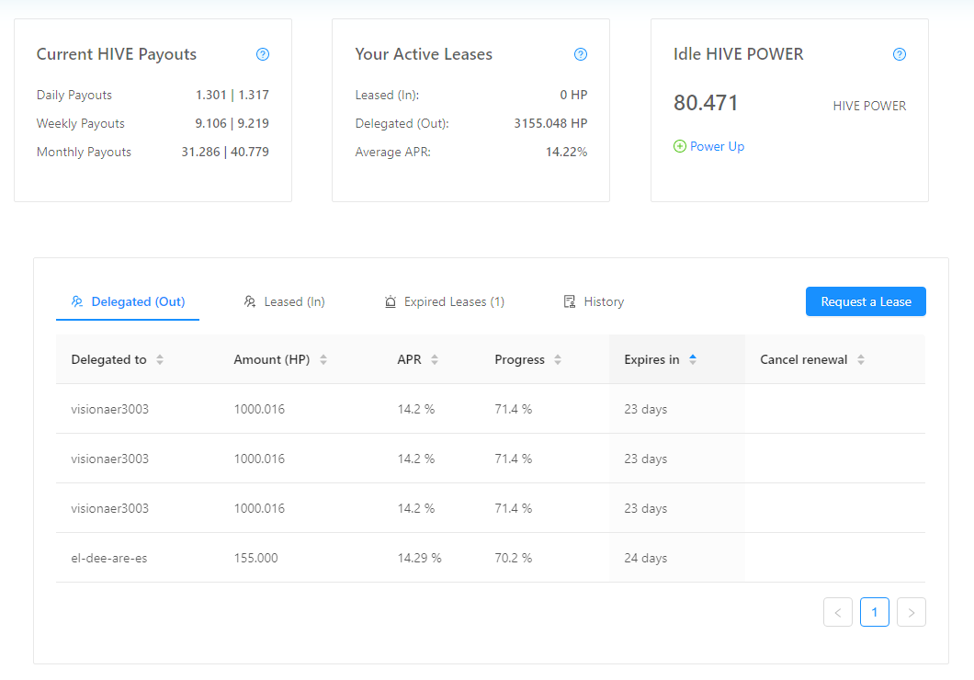The width and height of the screenshot is (974, 680).
Task: Sort by Delegated to column arrows
Action: (160, 359)
